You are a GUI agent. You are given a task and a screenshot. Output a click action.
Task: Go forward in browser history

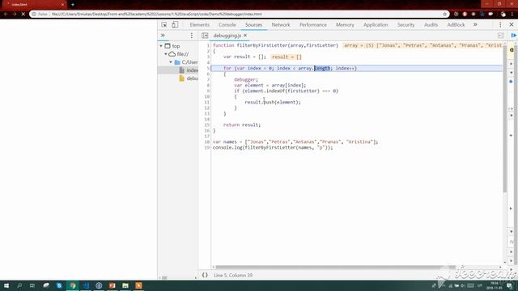tap(15, 15)
